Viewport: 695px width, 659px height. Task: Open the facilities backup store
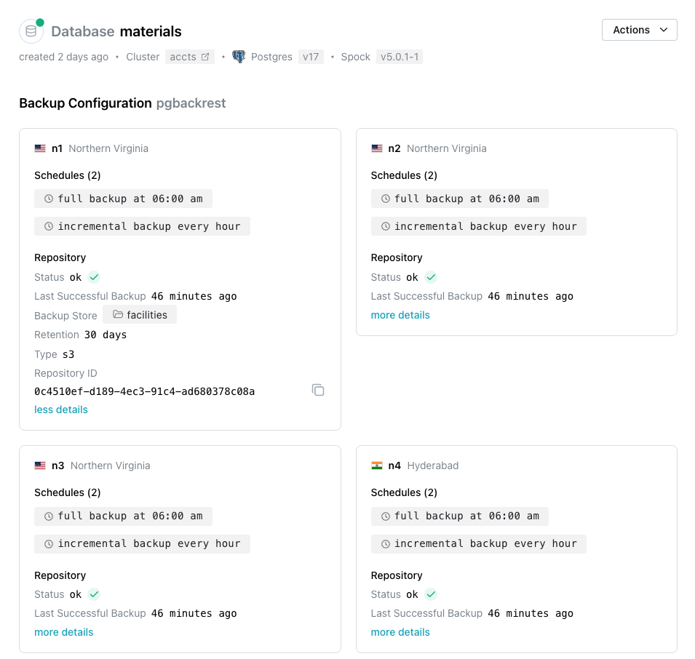[x=146, y=315]
